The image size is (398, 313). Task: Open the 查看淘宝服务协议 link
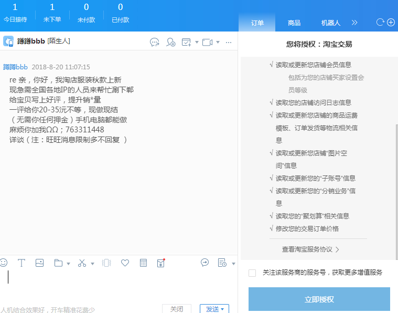tap(310, 249)
